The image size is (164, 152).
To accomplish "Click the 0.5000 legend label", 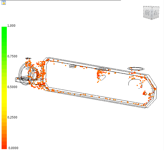I will (12, 87).
